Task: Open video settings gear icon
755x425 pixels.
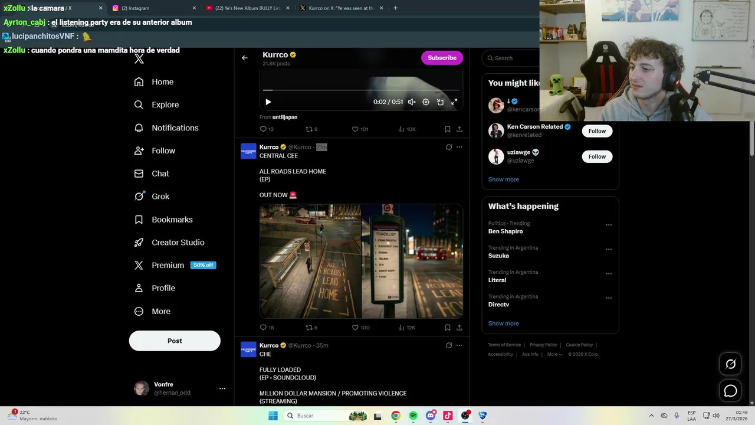Action: click(426, 102)
